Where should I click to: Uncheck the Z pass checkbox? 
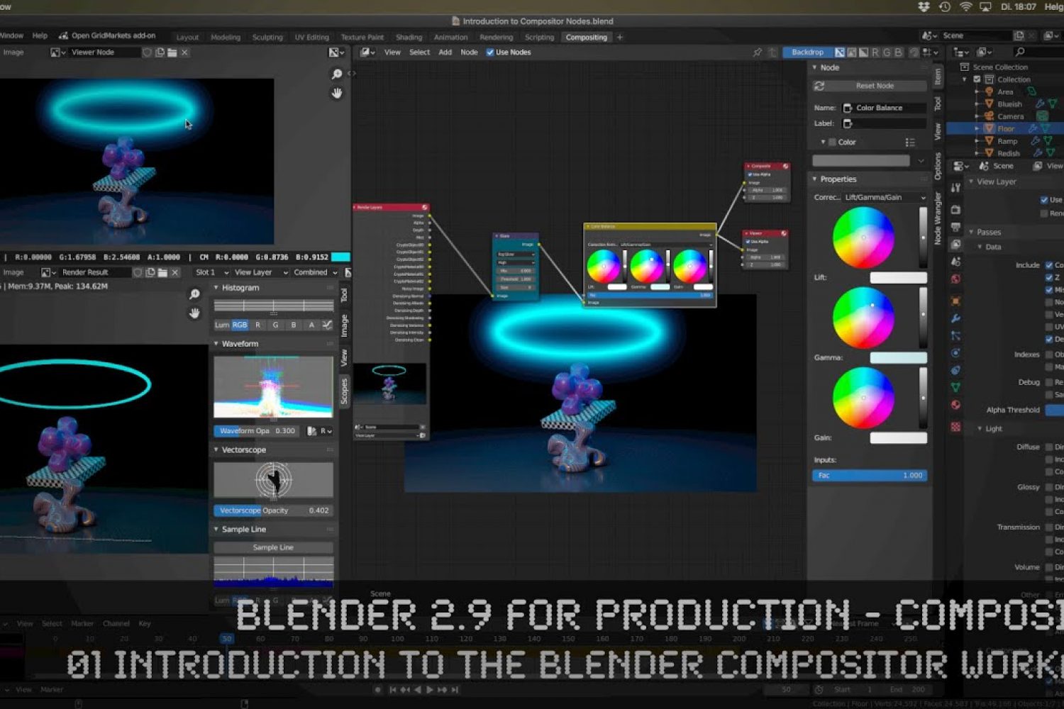click(1048, 277)
